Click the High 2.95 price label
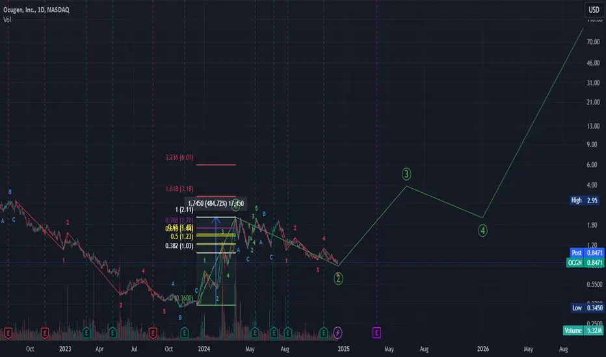This screenshot has width=606, height=357. point(585,201)
